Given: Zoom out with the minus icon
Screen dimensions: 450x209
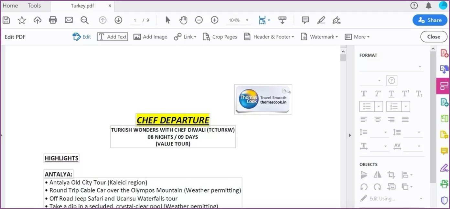Looking at the screenshot, I should point(199,20).
